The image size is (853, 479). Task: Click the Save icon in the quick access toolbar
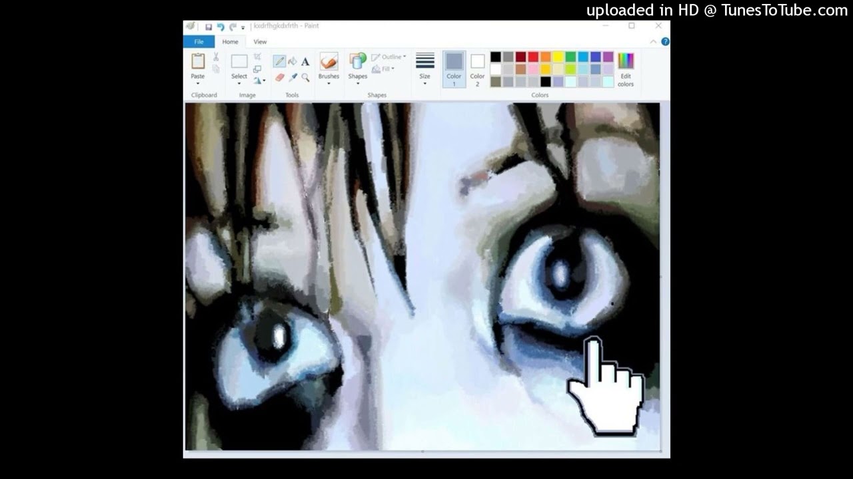[209, 27]
